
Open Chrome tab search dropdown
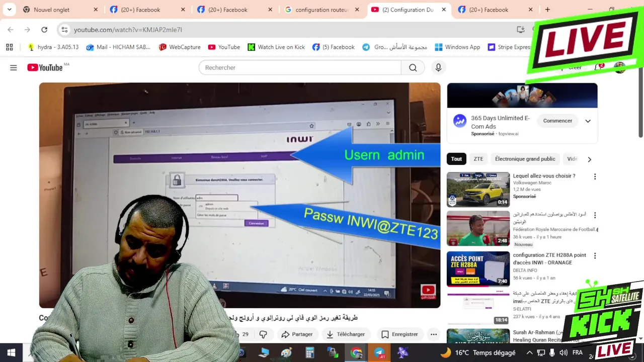tap(9, 10)
